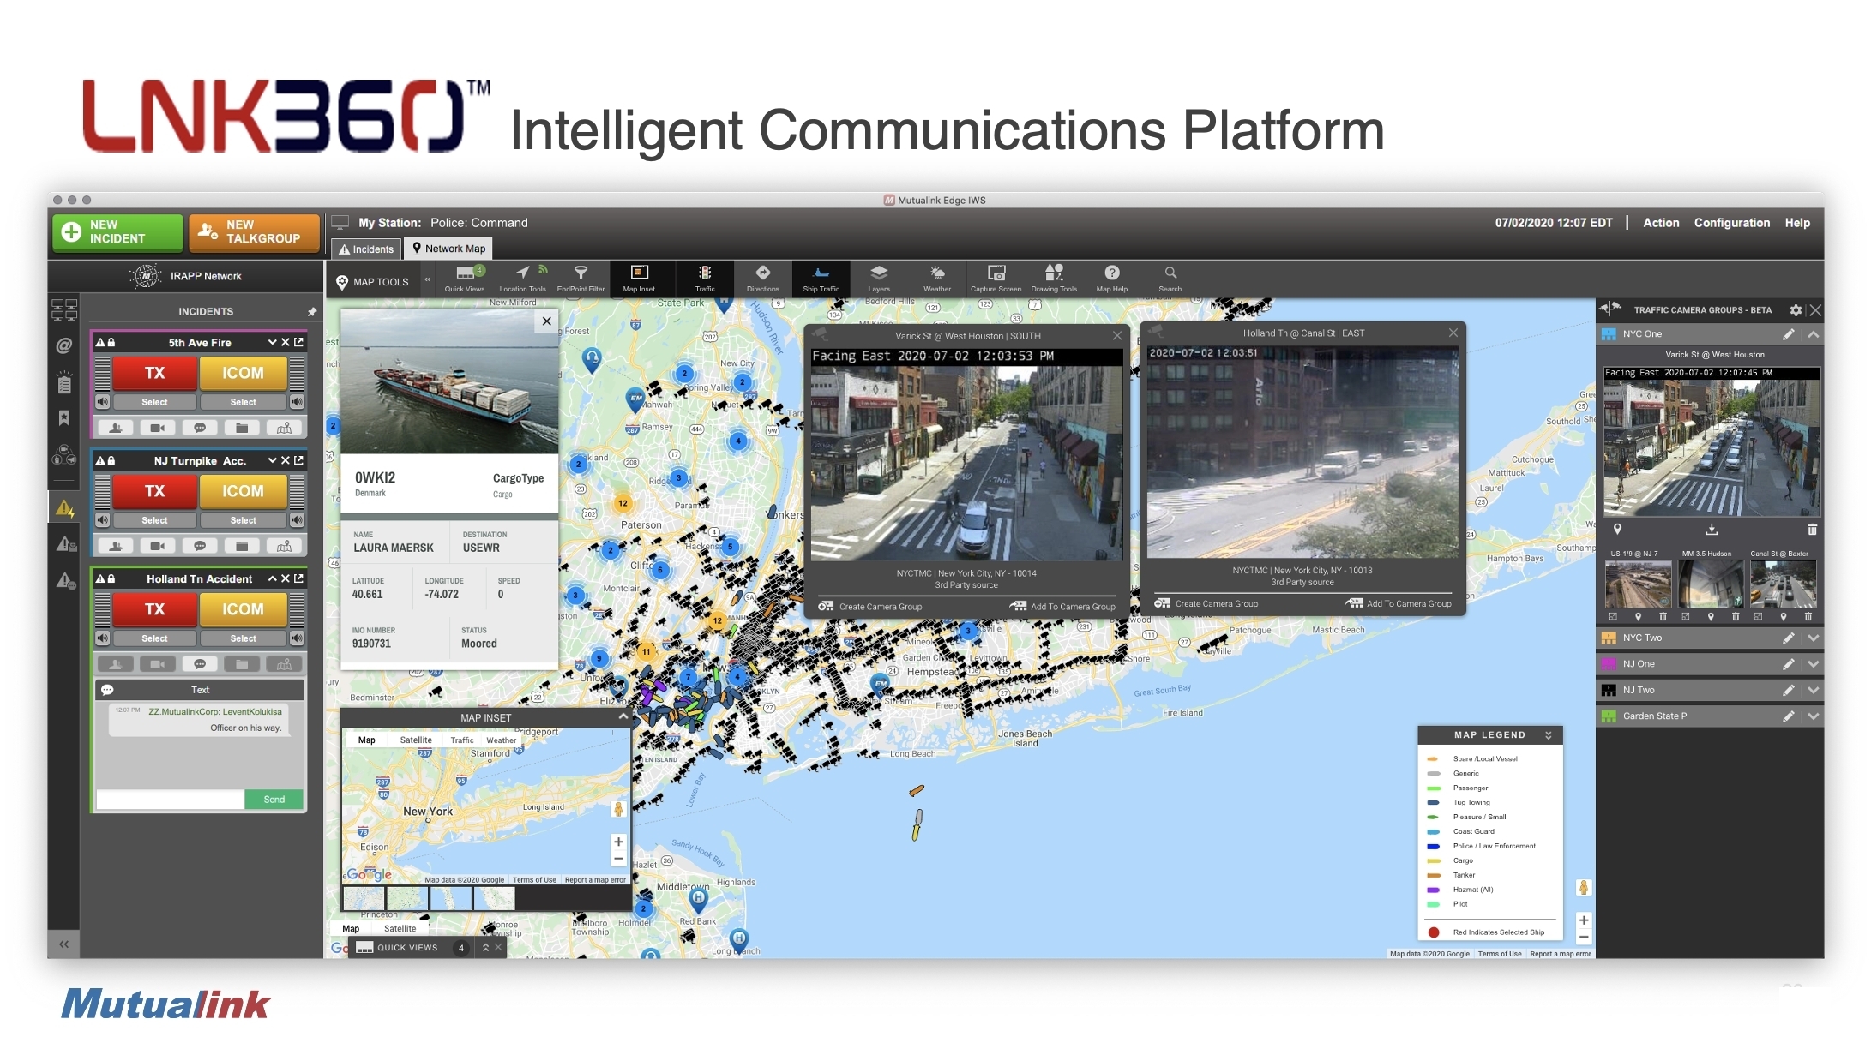This screenshot has width=1871, height=1049.
Task: Click the text message input field
Action: pos(170,800)
